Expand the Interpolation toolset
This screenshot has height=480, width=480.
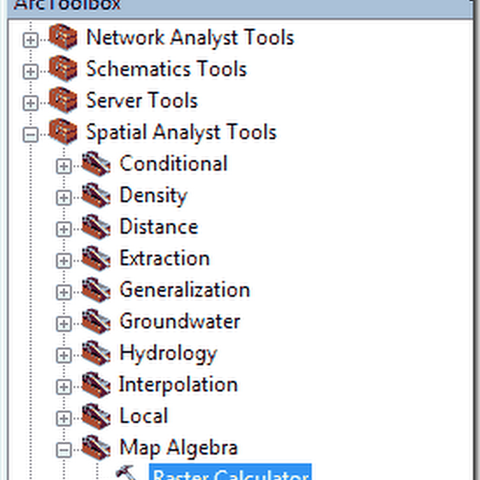point(64,387)
